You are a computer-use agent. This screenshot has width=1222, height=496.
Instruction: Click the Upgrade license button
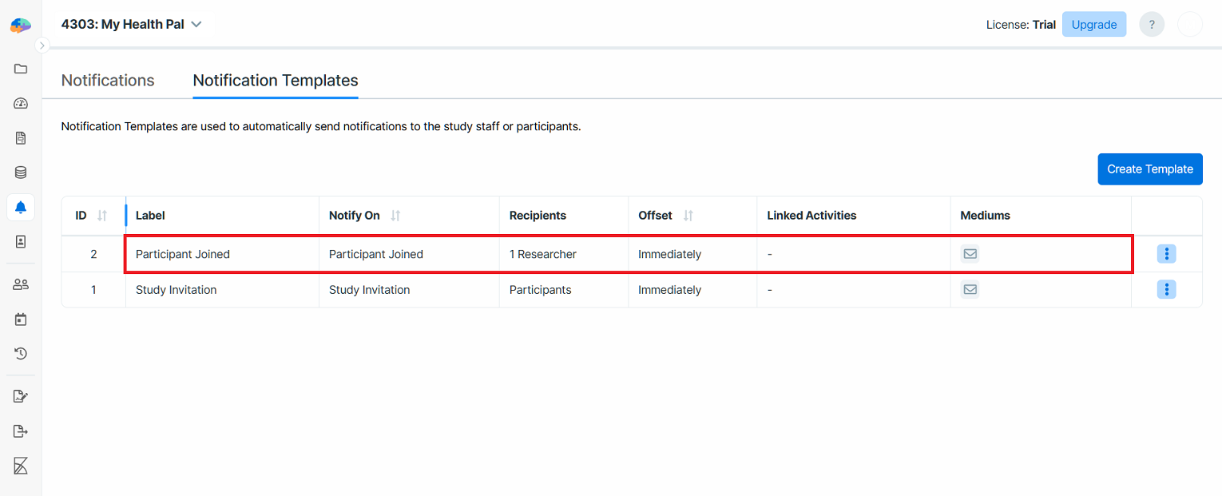coord(1094,24)
